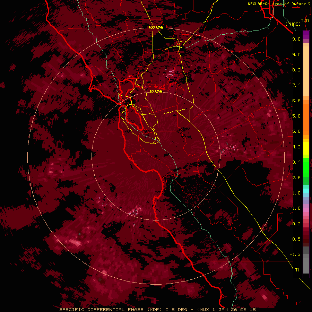Select the 50 NMI range ring label
This screenshot has width=312, height=312.
[x=156, y=92]
